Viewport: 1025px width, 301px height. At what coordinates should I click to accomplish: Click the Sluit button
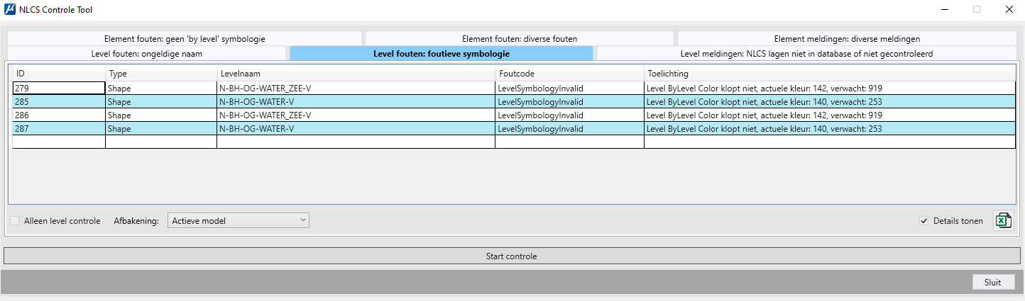[x=993, y=282]
